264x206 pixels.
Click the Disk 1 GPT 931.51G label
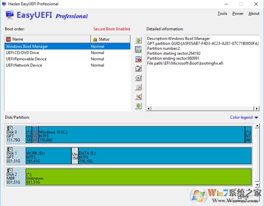pyautogui.click(x=13, y=157)
